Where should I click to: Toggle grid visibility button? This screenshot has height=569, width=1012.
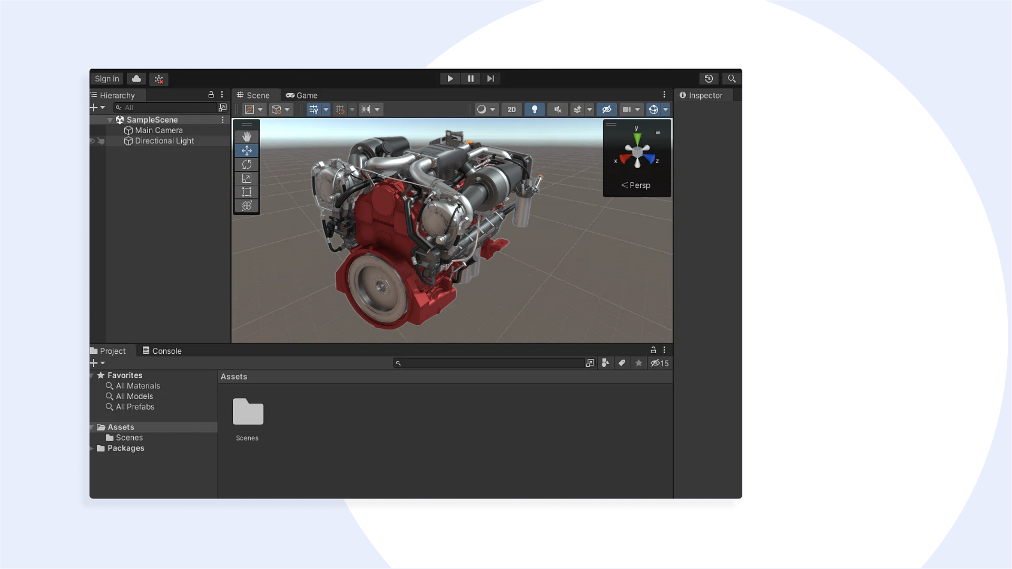(x=314, y=109)
